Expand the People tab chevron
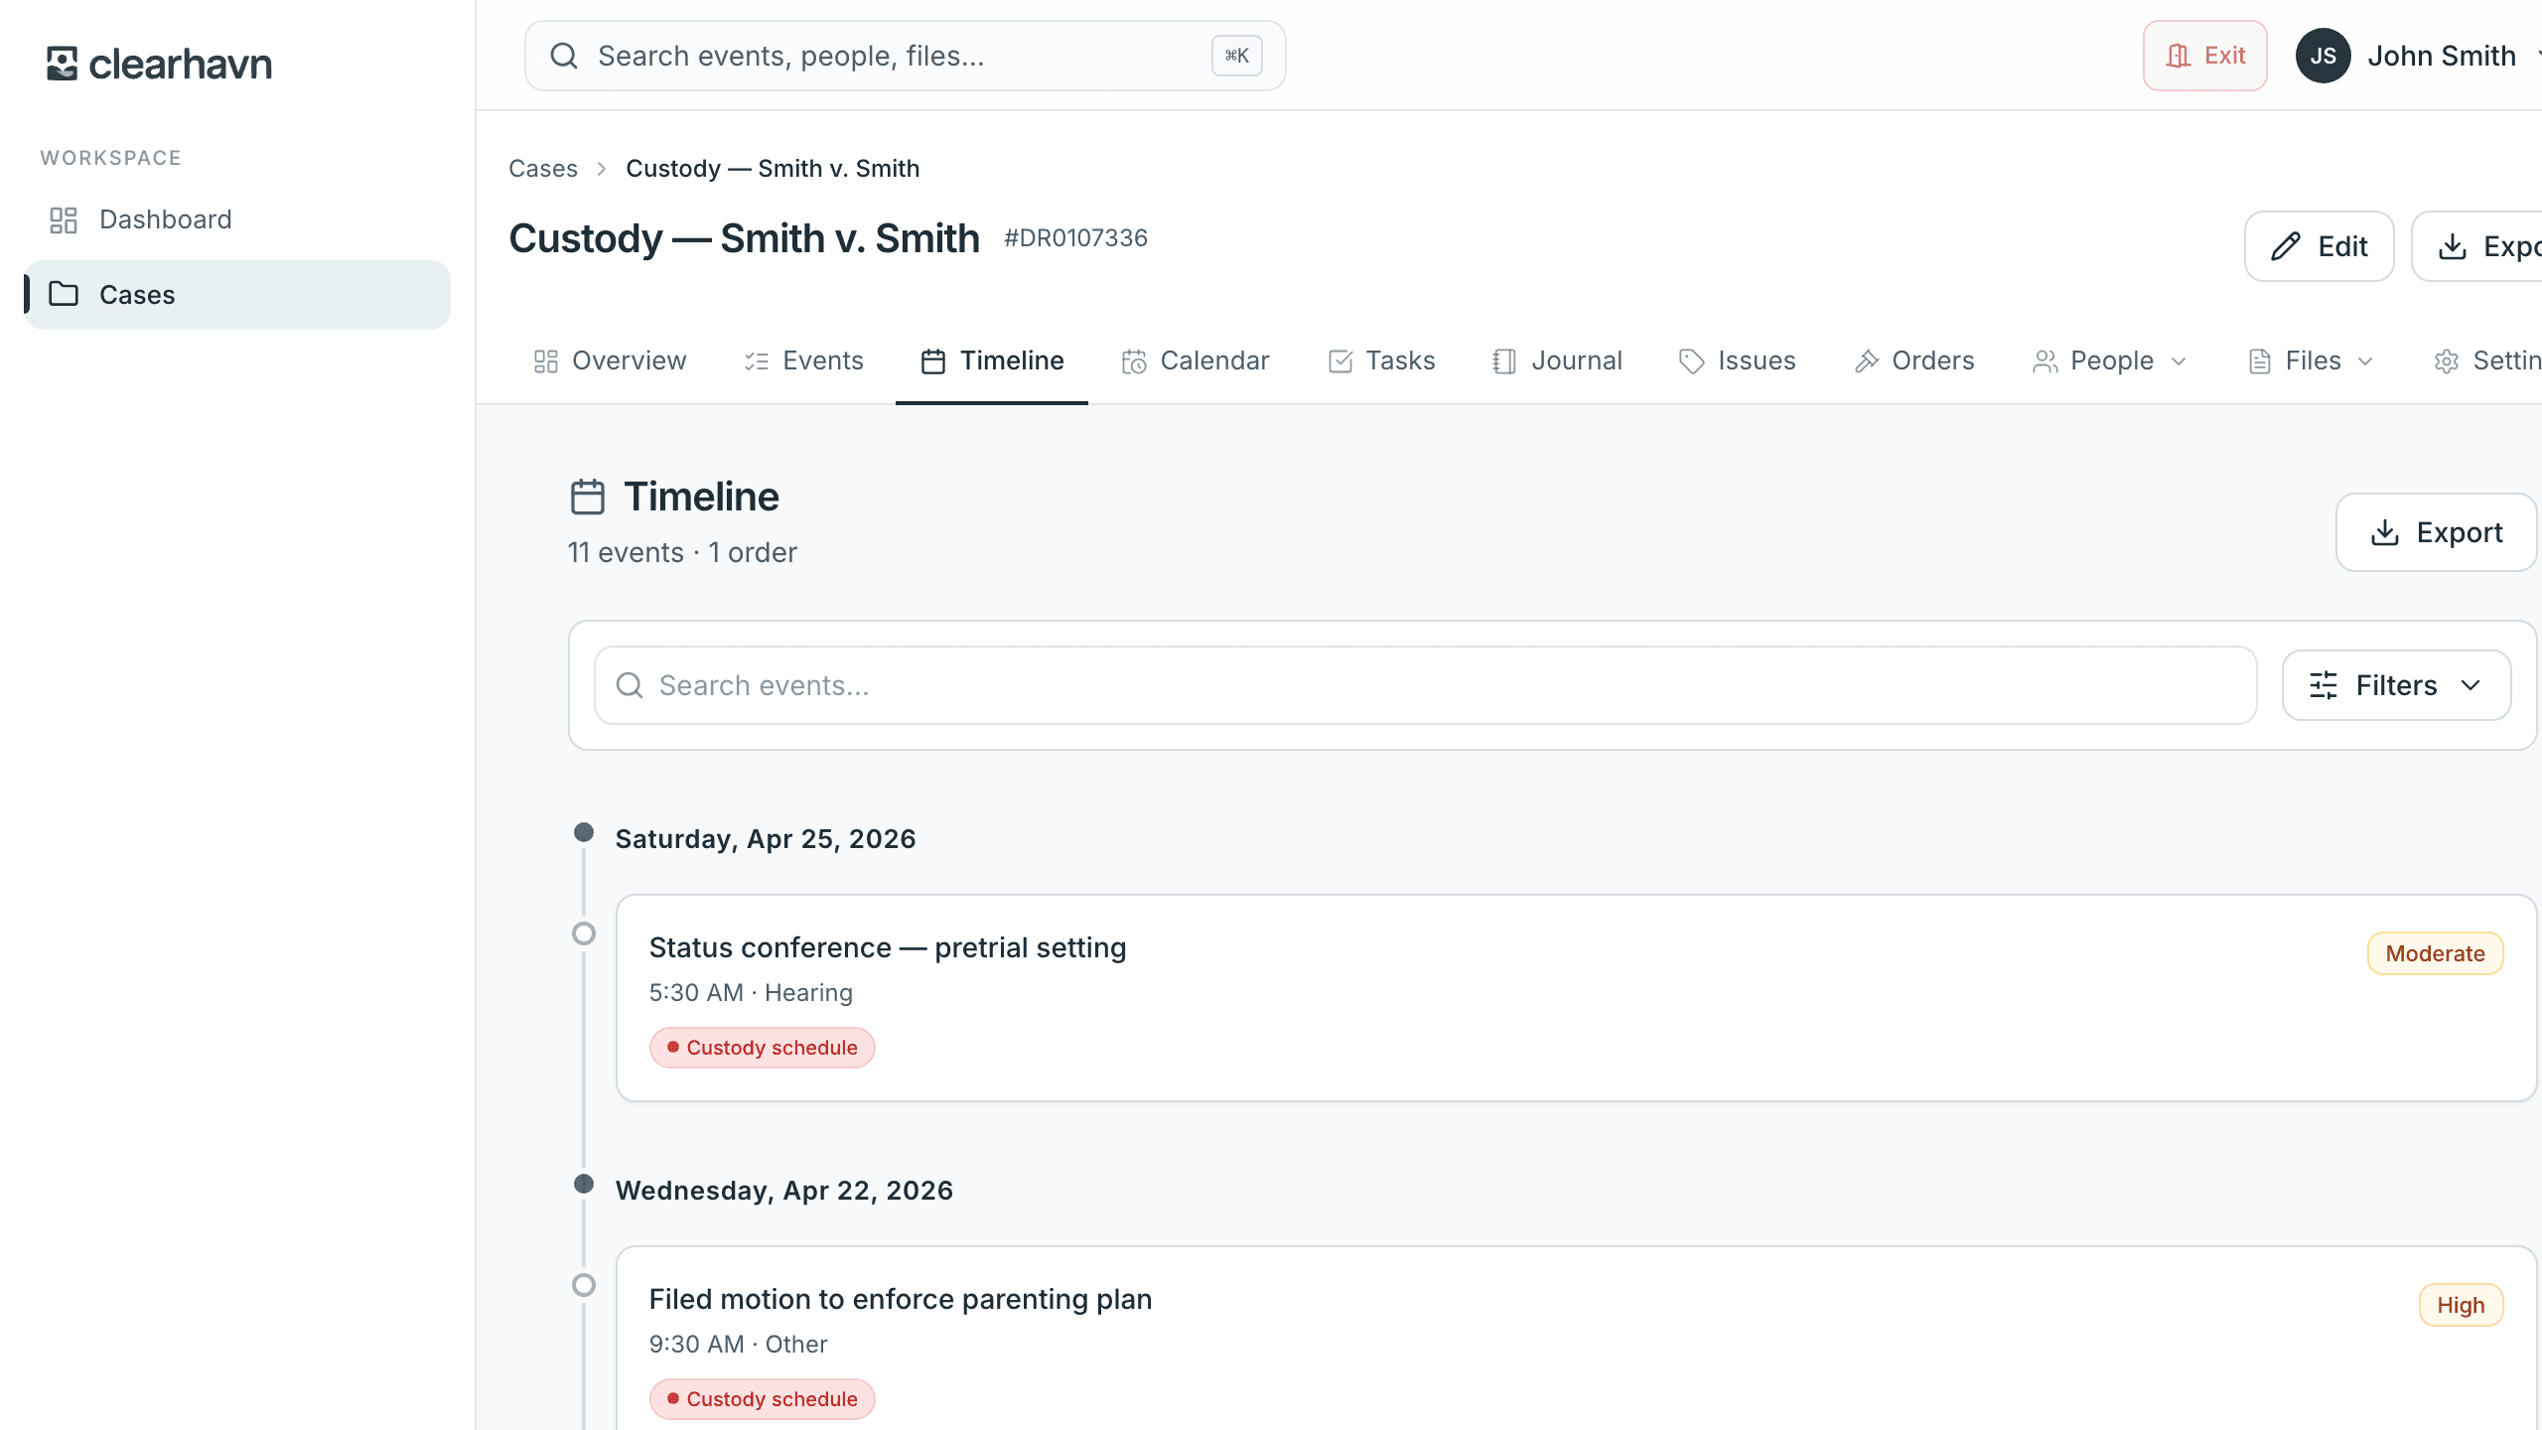The image size is (2542, 1430). [x=2179, y=361]
